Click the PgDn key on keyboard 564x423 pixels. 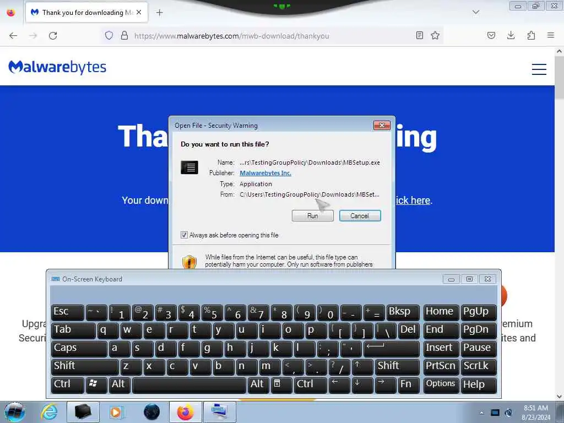pyautogui.click(x=478, y=330)
